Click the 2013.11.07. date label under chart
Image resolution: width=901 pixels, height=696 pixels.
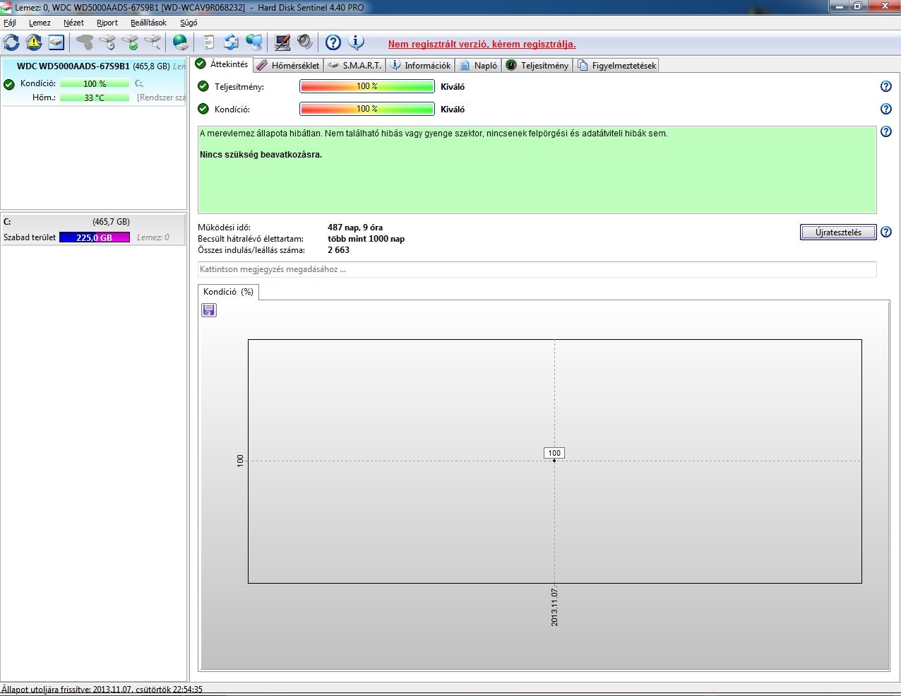[x=554, y=606]
